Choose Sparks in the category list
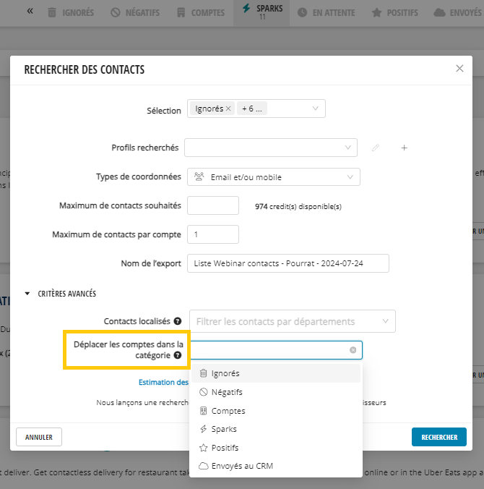 (x=276, y=429)
